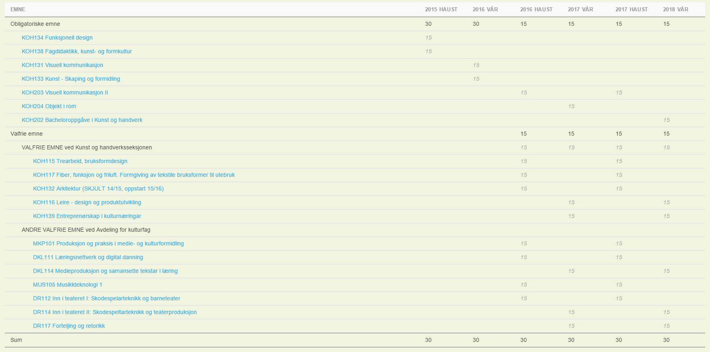Click DKL111 credit value 15 in 2016 HAUST

point(524,257)
